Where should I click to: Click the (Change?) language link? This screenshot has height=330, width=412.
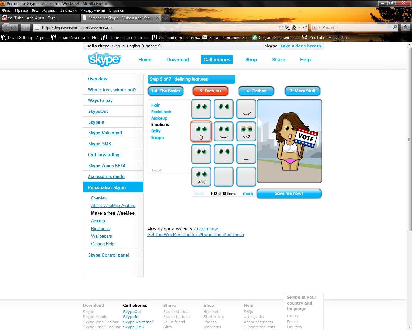[151, 46]
